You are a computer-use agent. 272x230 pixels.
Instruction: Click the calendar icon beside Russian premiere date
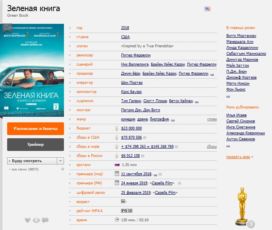(117, 183)
